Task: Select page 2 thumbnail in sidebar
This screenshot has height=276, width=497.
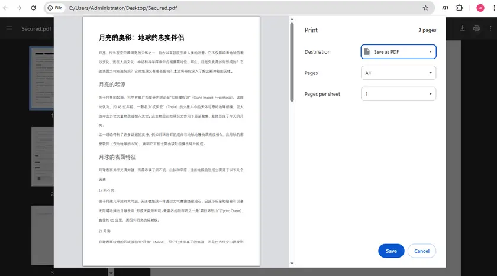Action: point(43,157)
